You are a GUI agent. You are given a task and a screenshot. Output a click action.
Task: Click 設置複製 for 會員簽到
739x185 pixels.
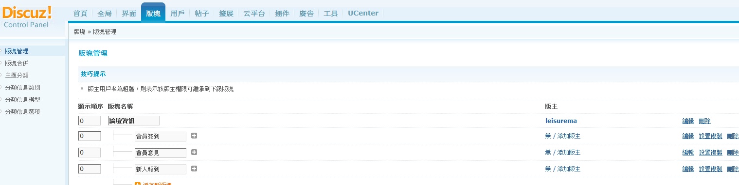pos(711,136)
